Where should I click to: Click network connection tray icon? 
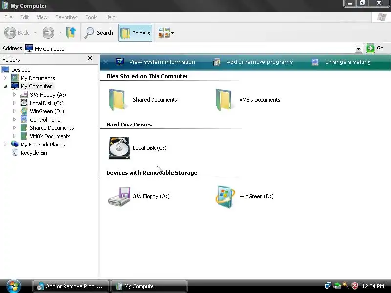tap(328, 286)
